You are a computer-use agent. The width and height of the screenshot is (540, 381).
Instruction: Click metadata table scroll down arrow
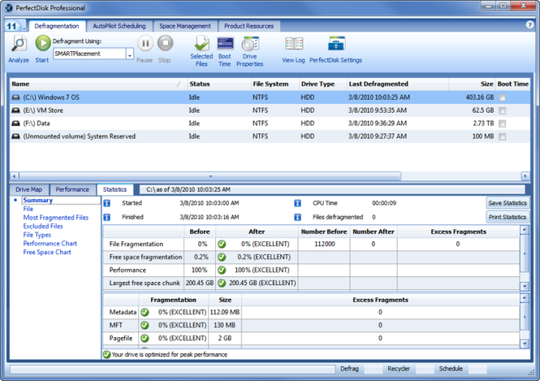pyautogui.click(x=525, y=344)
